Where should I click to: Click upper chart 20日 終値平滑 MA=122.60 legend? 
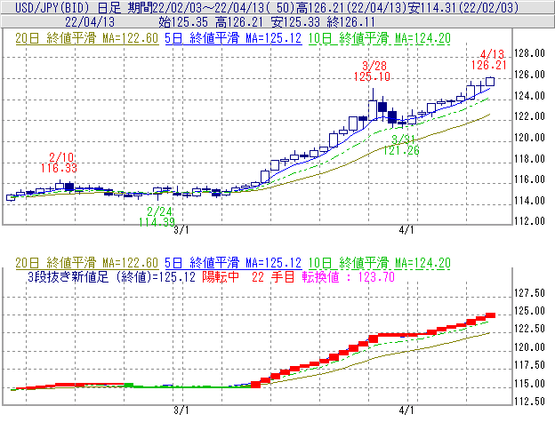pyautogui.click(x=87, y=38)
